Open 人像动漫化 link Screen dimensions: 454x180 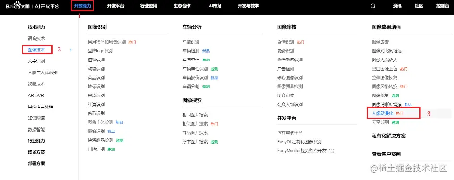pyautogui.click(x=382, y=113)
